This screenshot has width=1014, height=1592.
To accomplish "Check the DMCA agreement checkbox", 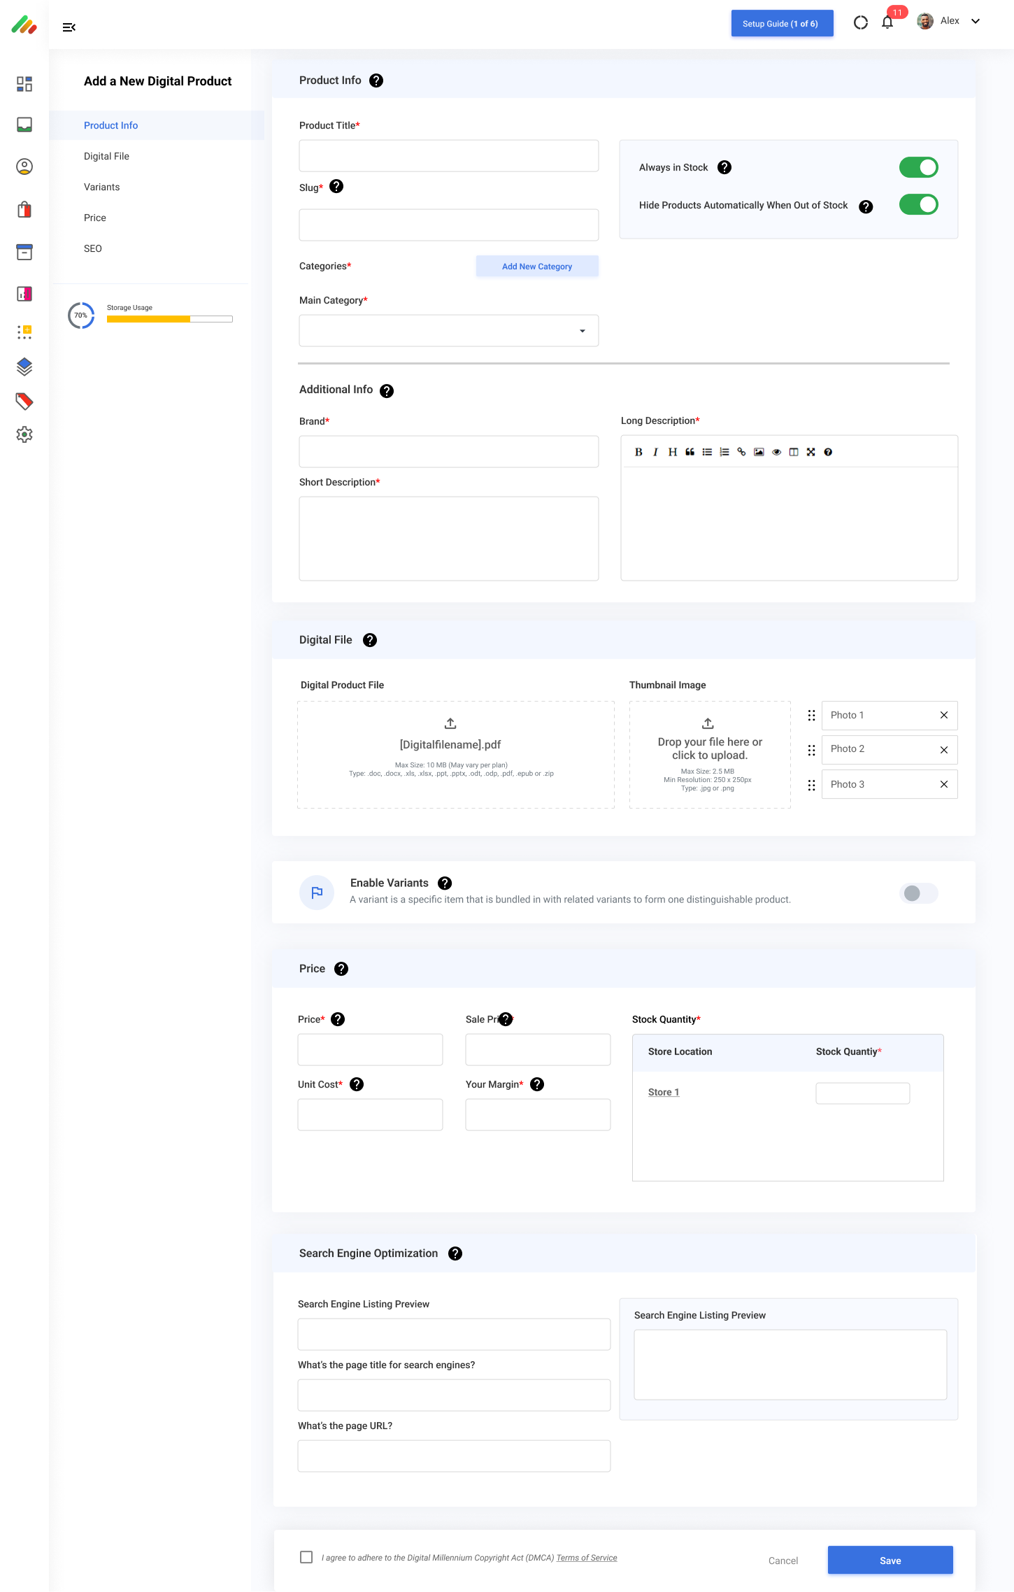I will (306, 1557).
